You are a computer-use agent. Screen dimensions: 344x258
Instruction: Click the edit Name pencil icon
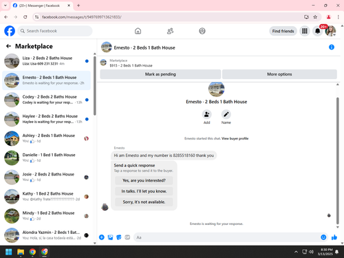pos(226,114)
